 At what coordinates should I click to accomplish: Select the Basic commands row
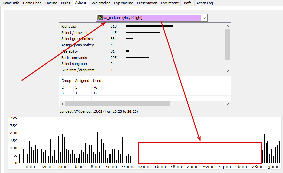[142, 58]
